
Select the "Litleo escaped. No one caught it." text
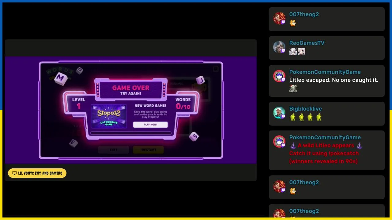334,80
